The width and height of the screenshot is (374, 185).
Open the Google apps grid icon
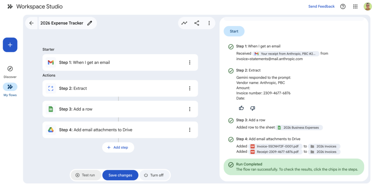(355, 7)
